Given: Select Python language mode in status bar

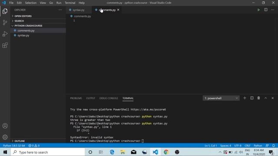Looking at the screenshot, I should pos(258,146).
